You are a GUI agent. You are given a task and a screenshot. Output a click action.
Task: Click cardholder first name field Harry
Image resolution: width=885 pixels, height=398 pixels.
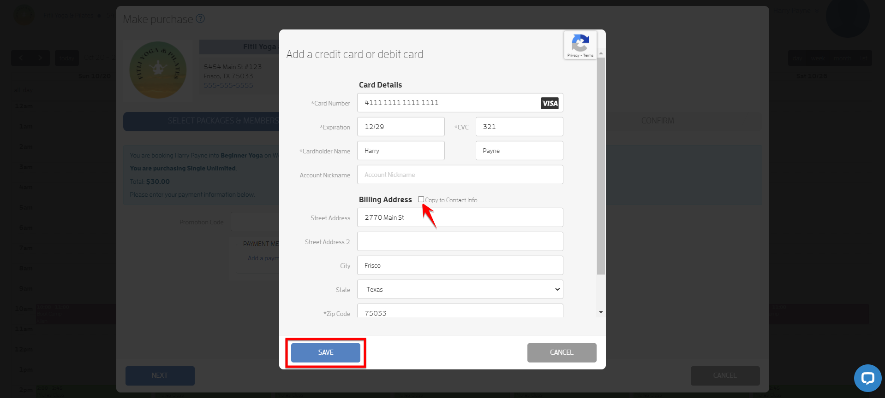click(x=401, y=151)
